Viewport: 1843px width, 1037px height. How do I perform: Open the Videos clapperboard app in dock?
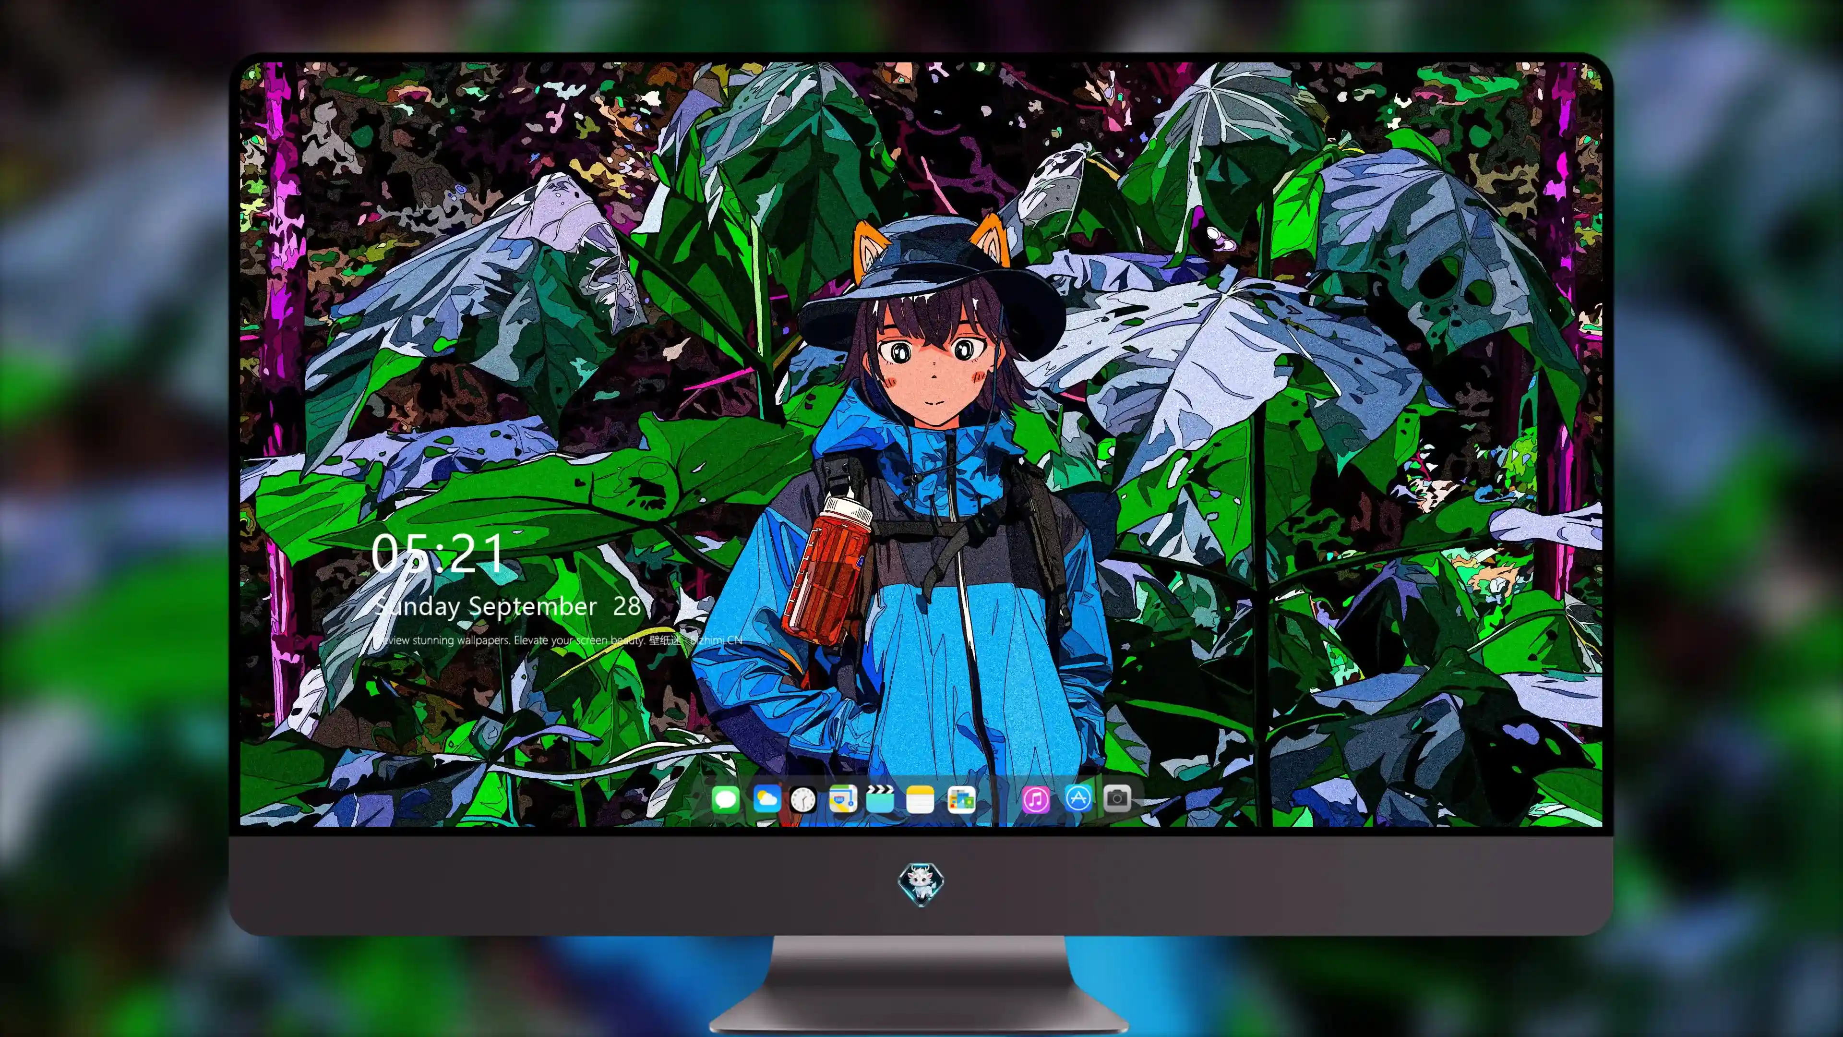881,799
